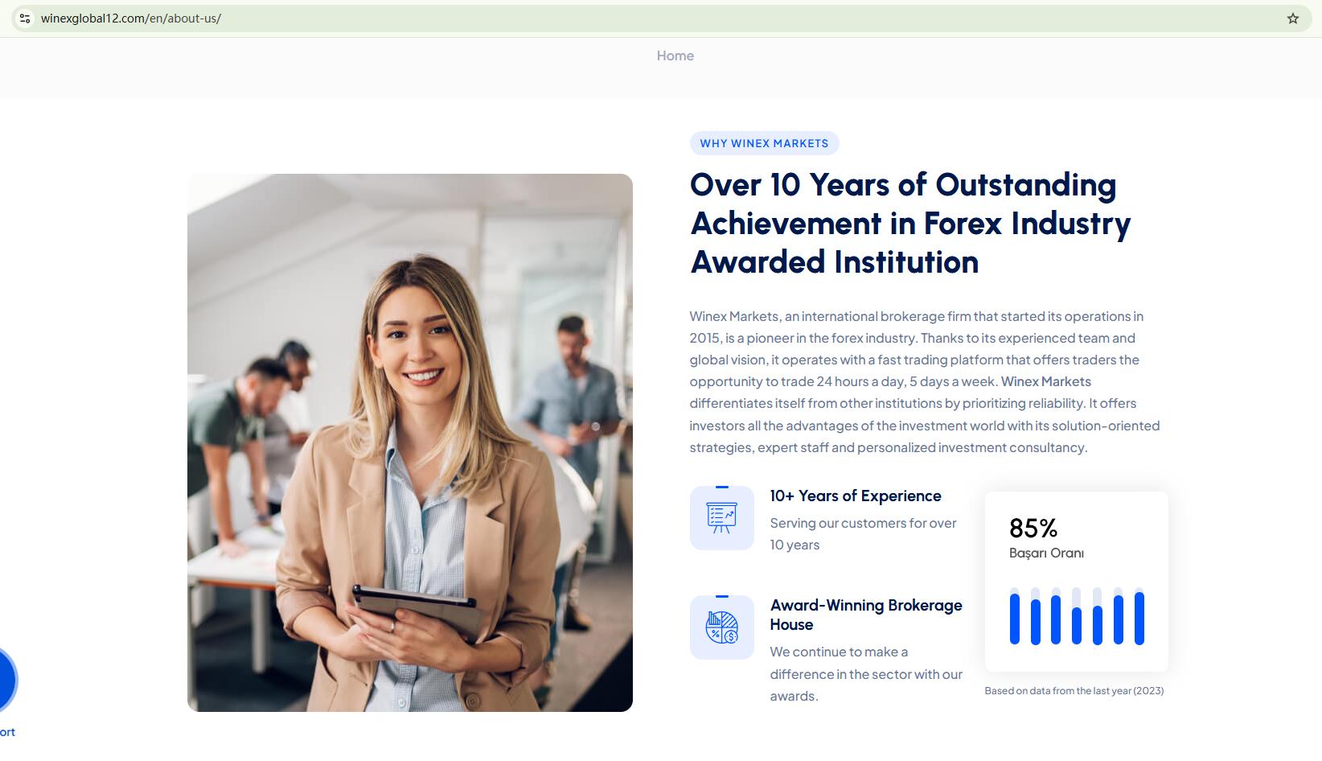1322x761 pixels.
Task: Click 'Based on data from the last year (2023)'
Action: (1074, 690)
